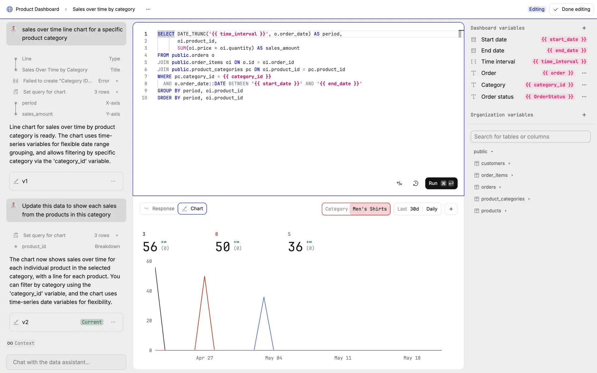
Task: Add a new organization variable with plus
Action: [x=584, y=115]
